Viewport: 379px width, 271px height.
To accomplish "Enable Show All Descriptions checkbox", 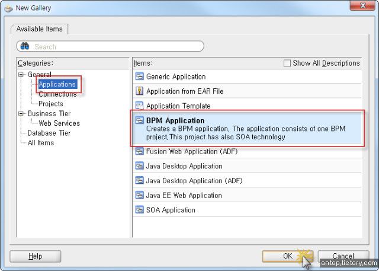I will coord(287,63).
